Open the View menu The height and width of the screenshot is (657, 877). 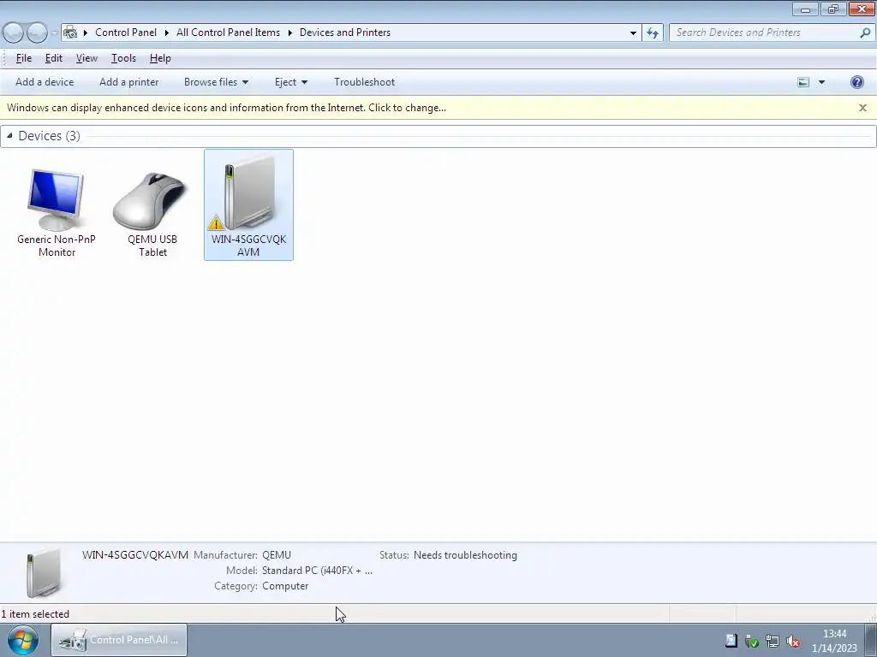point(87,58)
